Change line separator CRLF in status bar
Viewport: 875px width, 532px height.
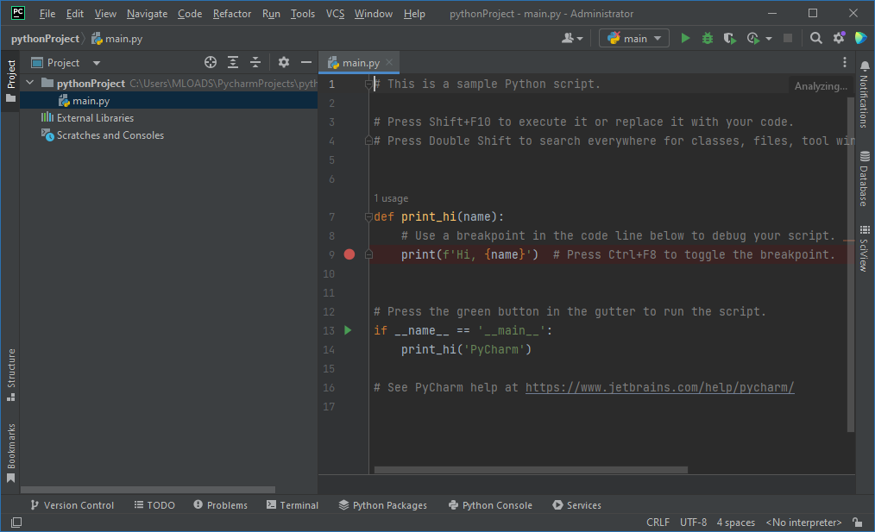point(658,523)
